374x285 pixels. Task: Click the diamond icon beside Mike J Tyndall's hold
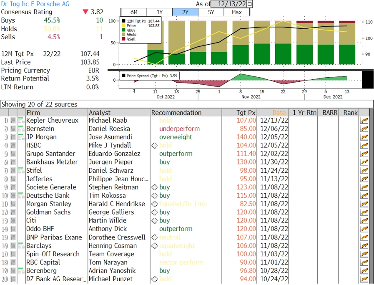tap(155, 146)
